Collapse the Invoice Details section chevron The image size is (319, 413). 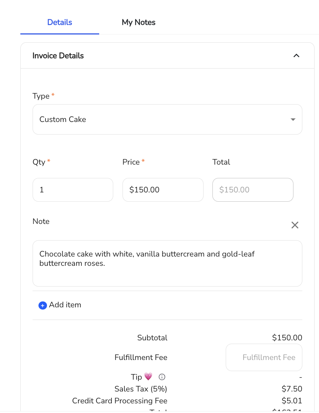tap(296, 56)
